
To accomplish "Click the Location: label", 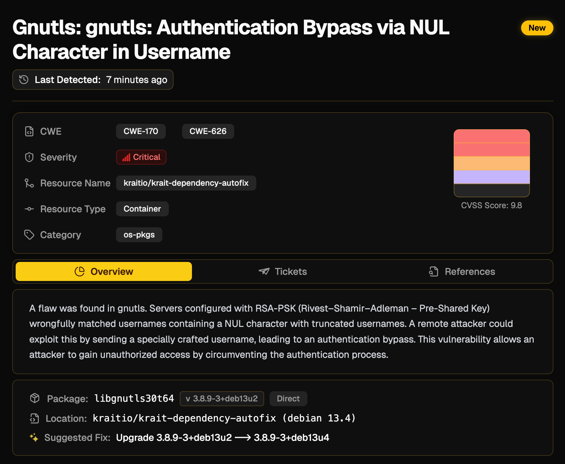I will click(x=66, y=418).
